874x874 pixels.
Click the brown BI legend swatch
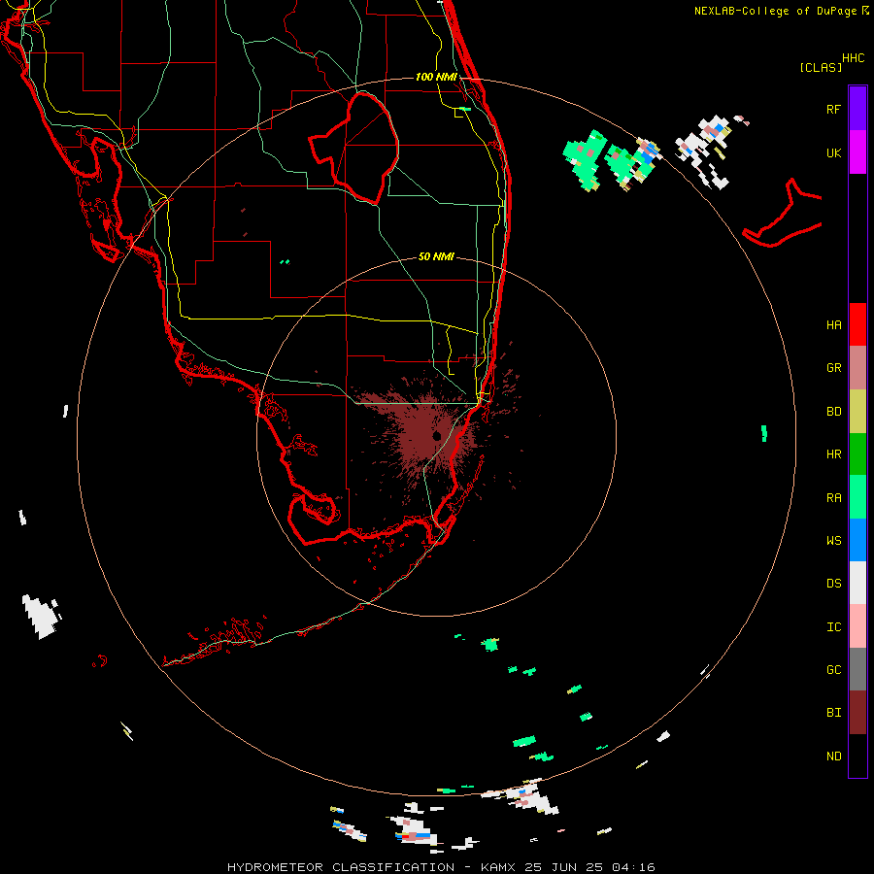tap(857, 713)
